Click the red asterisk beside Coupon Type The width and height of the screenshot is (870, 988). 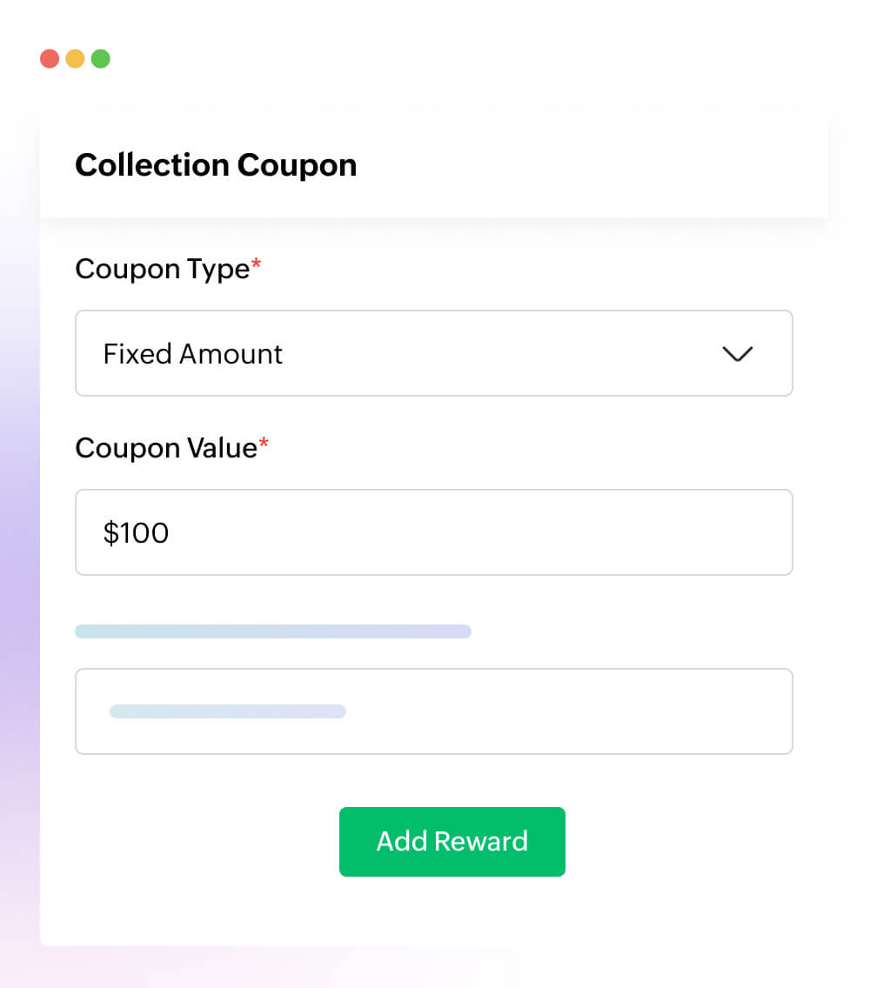[256, 266]
